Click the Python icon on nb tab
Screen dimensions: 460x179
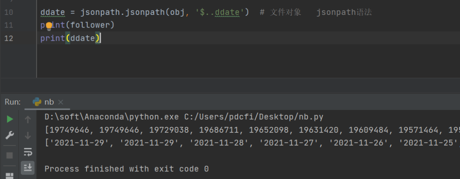(37, 102)
